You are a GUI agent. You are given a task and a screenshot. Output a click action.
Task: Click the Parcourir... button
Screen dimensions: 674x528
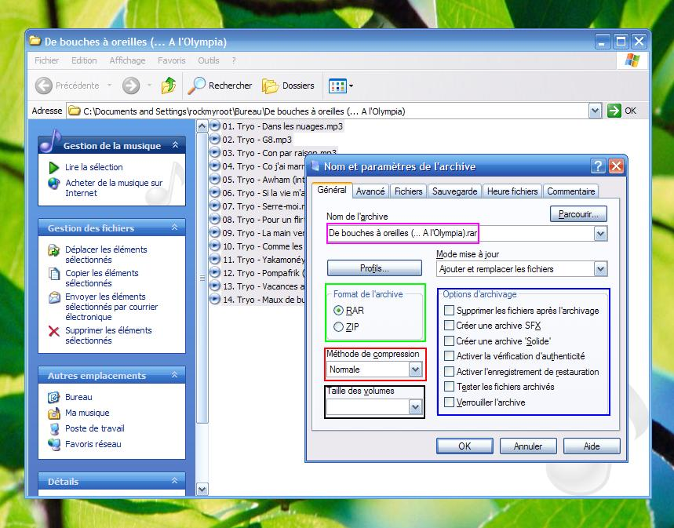578,213
